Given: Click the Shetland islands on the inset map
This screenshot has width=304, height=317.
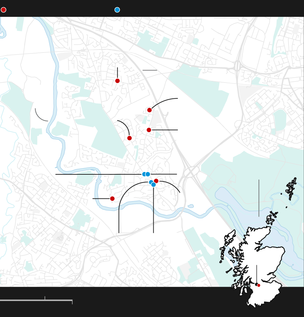Looking at the screenshot, I should point(291,188).
